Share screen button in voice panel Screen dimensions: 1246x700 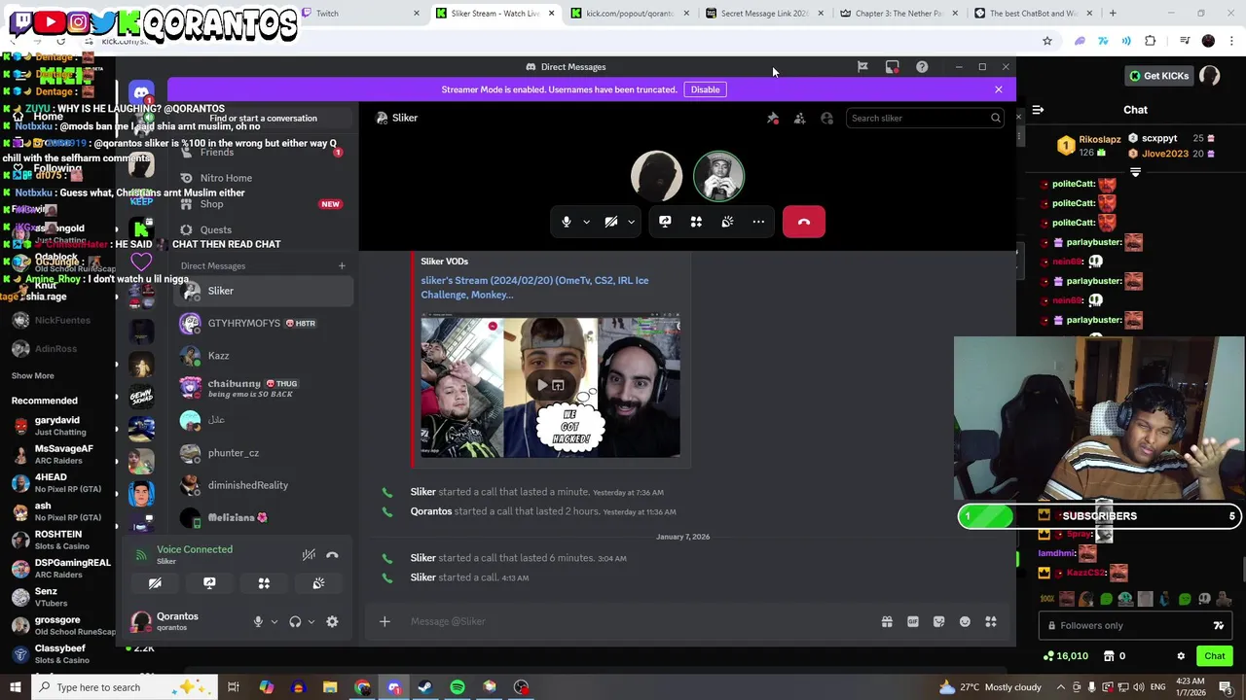coord(209,583)
